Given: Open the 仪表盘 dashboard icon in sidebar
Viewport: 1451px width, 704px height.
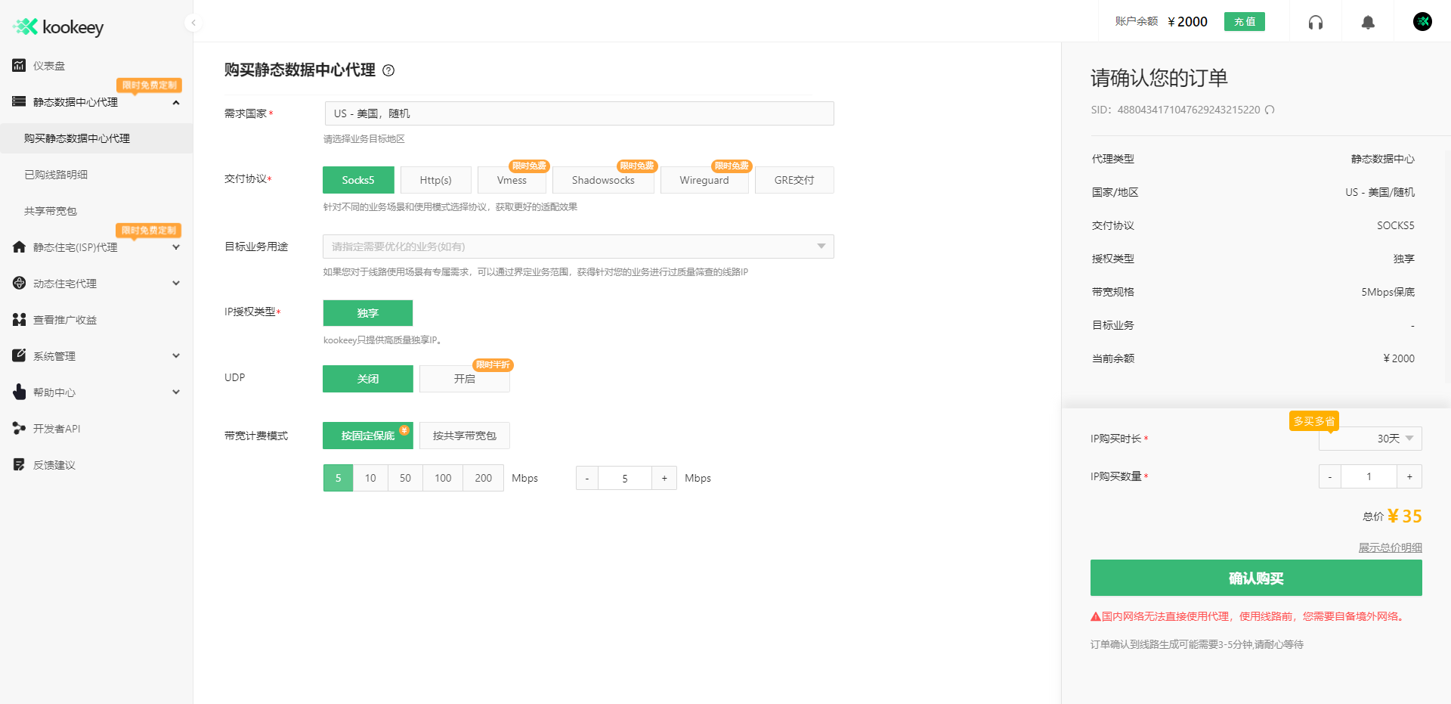Looking at the screenshot, I should point(18,66).
